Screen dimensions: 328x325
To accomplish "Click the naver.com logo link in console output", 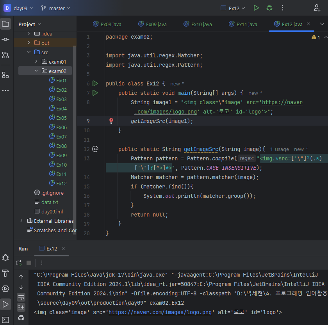I will click(160, 312).
